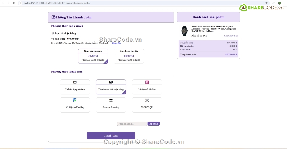
Task: Click the credit card icon
Action: (x=75, y=82)
